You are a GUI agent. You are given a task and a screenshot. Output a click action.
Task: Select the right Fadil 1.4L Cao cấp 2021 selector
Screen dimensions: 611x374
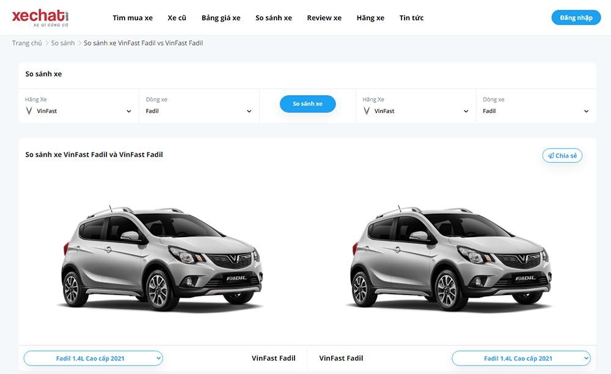(x=521, y=358)
